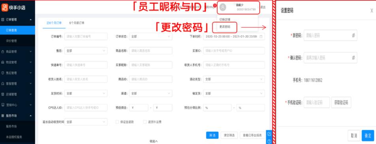The width and height of the screenshot is (376, 144).
Task: Select 订单查询 in sidebar
Action: tap(17, 30)
